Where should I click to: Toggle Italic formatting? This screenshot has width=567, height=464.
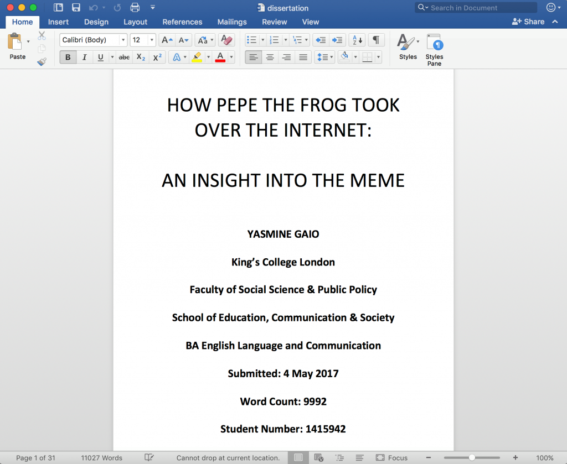pyautogui.click(x=85, y=57)
